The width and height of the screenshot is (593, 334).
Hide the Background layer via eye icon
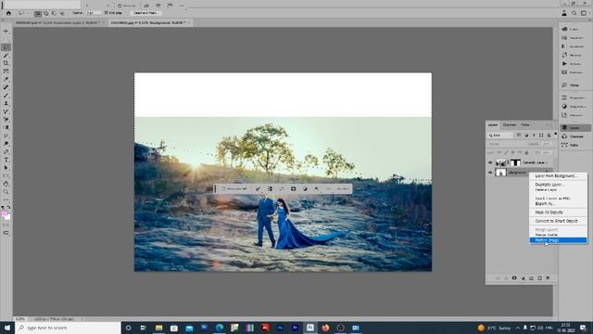pos(490,173)
